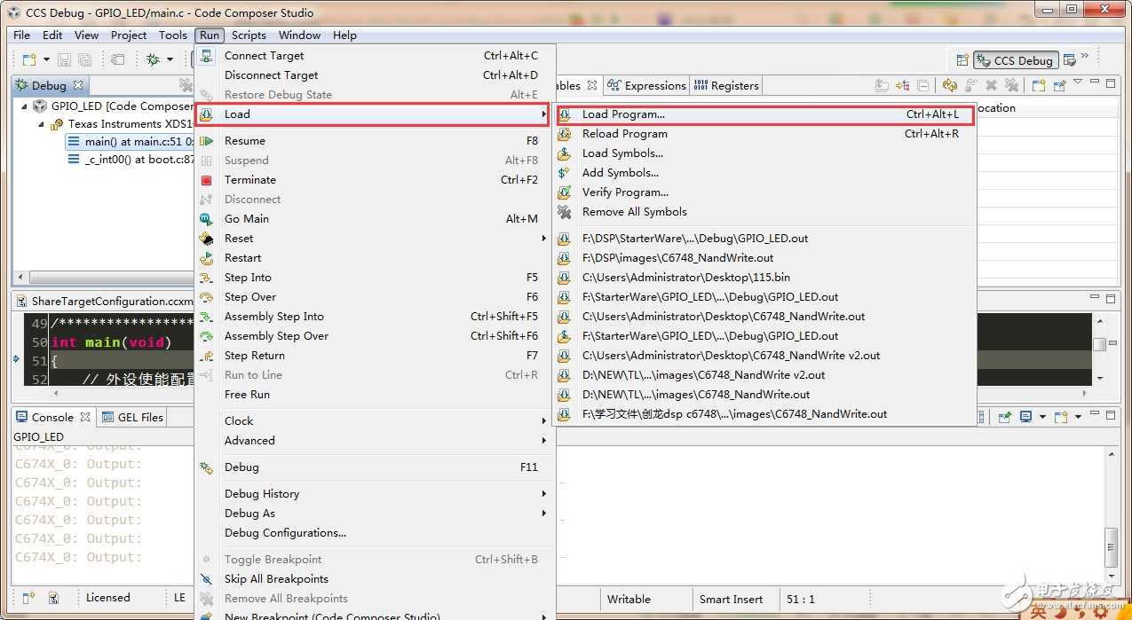Click the Remove All Symbols icon
The width and height of the screenshot is (1132, 620).
[x=564, y=212]
